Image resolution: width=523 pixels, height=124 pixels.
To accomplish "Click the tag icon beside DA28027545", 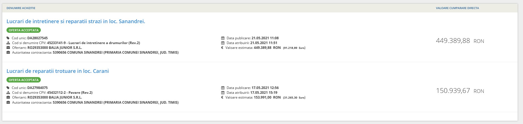I will click(x=8, y=38).
